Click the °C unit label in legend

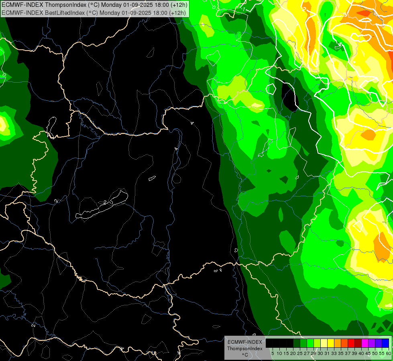tap(245, 355)
